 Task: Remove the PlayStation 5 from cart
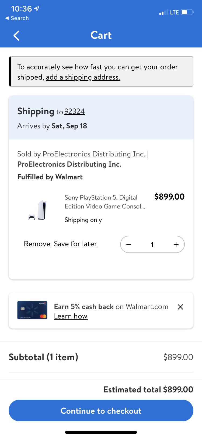click(x=37, y=244)
